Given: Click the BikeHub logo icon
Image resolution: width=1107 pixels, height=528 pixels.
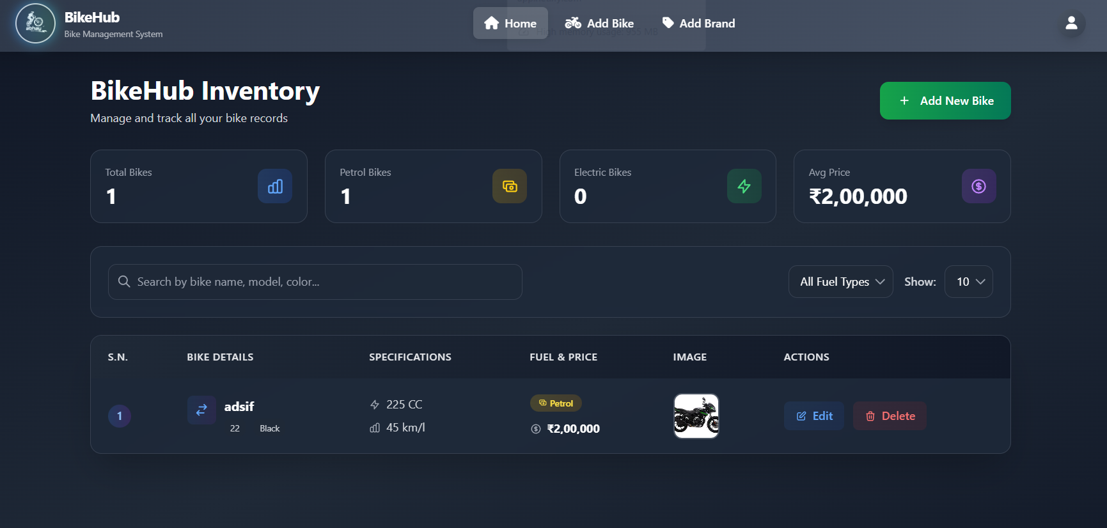Looking at the screenshot, I should tap(35, 24).
